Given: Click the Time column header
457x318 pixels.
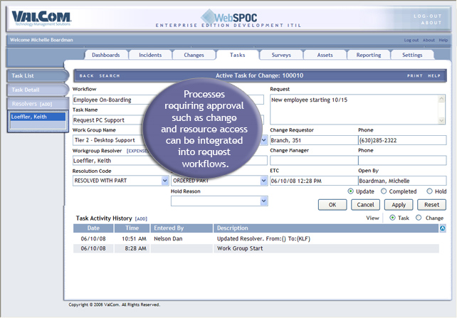Looking at the screenshot, I should [x=132, y=228].
